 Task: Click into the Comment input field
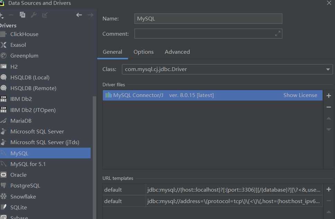(208, 34)
